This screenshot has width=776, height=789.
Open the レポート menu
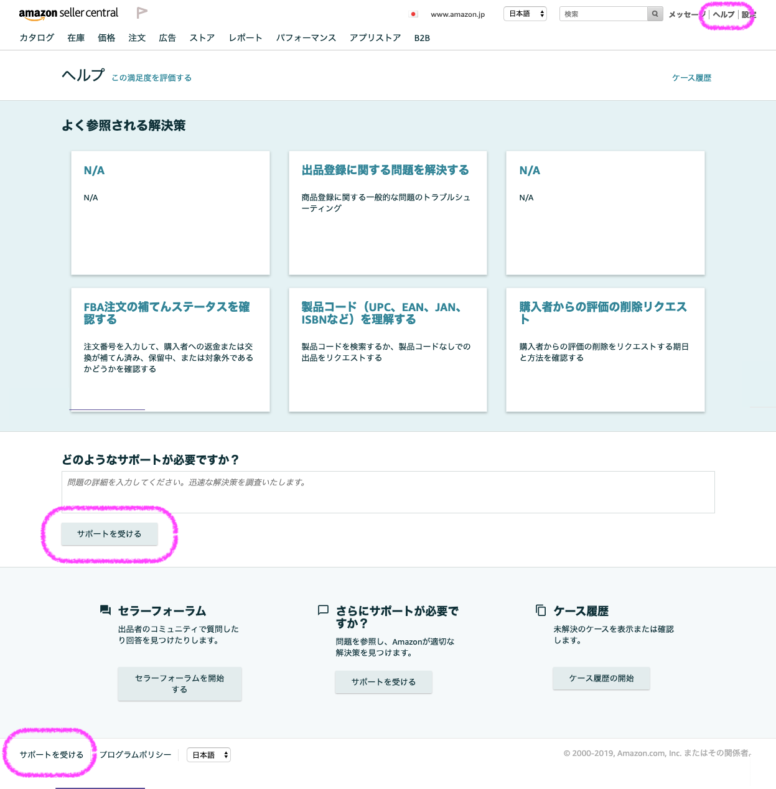pyautogui.click(x=245, y=38)
